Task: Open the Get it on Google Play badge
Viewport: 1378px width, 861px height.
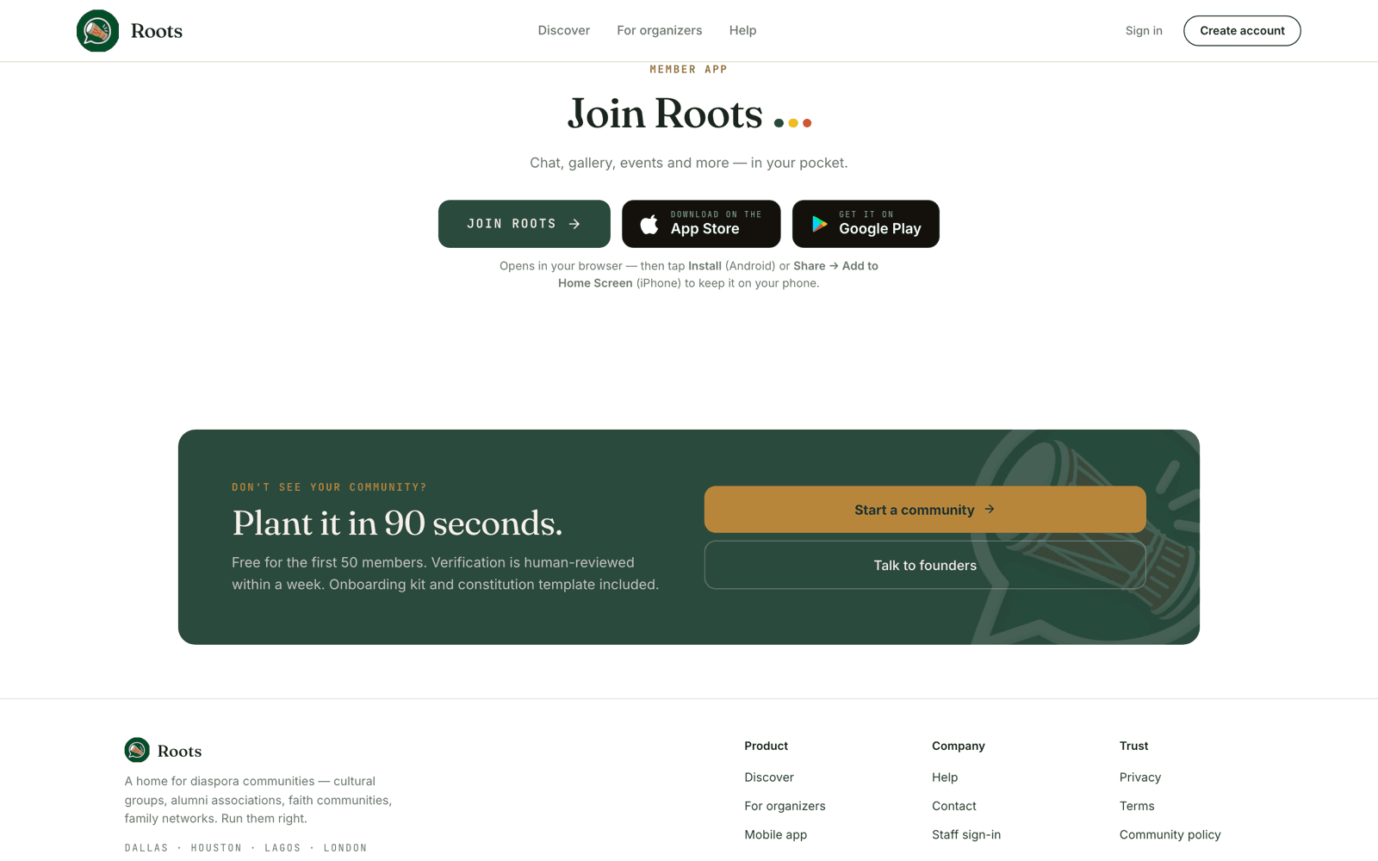Action: [866, 224]
